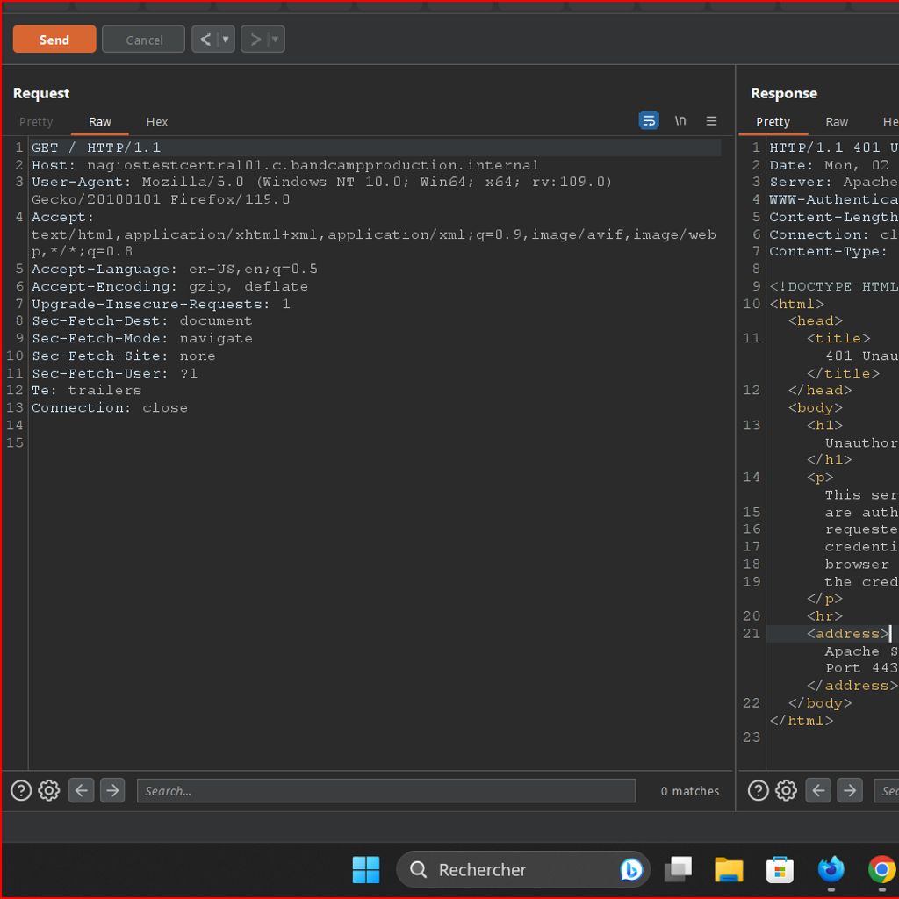Open Bing chat icon in search box
This screenshot has height=899, width=899.
(x=630, y=869)
